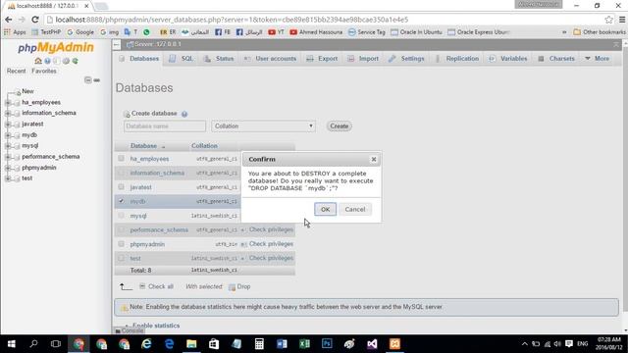Tick the phpmyadmin database checkbox

pyautogui.click(x=121, y=244)
